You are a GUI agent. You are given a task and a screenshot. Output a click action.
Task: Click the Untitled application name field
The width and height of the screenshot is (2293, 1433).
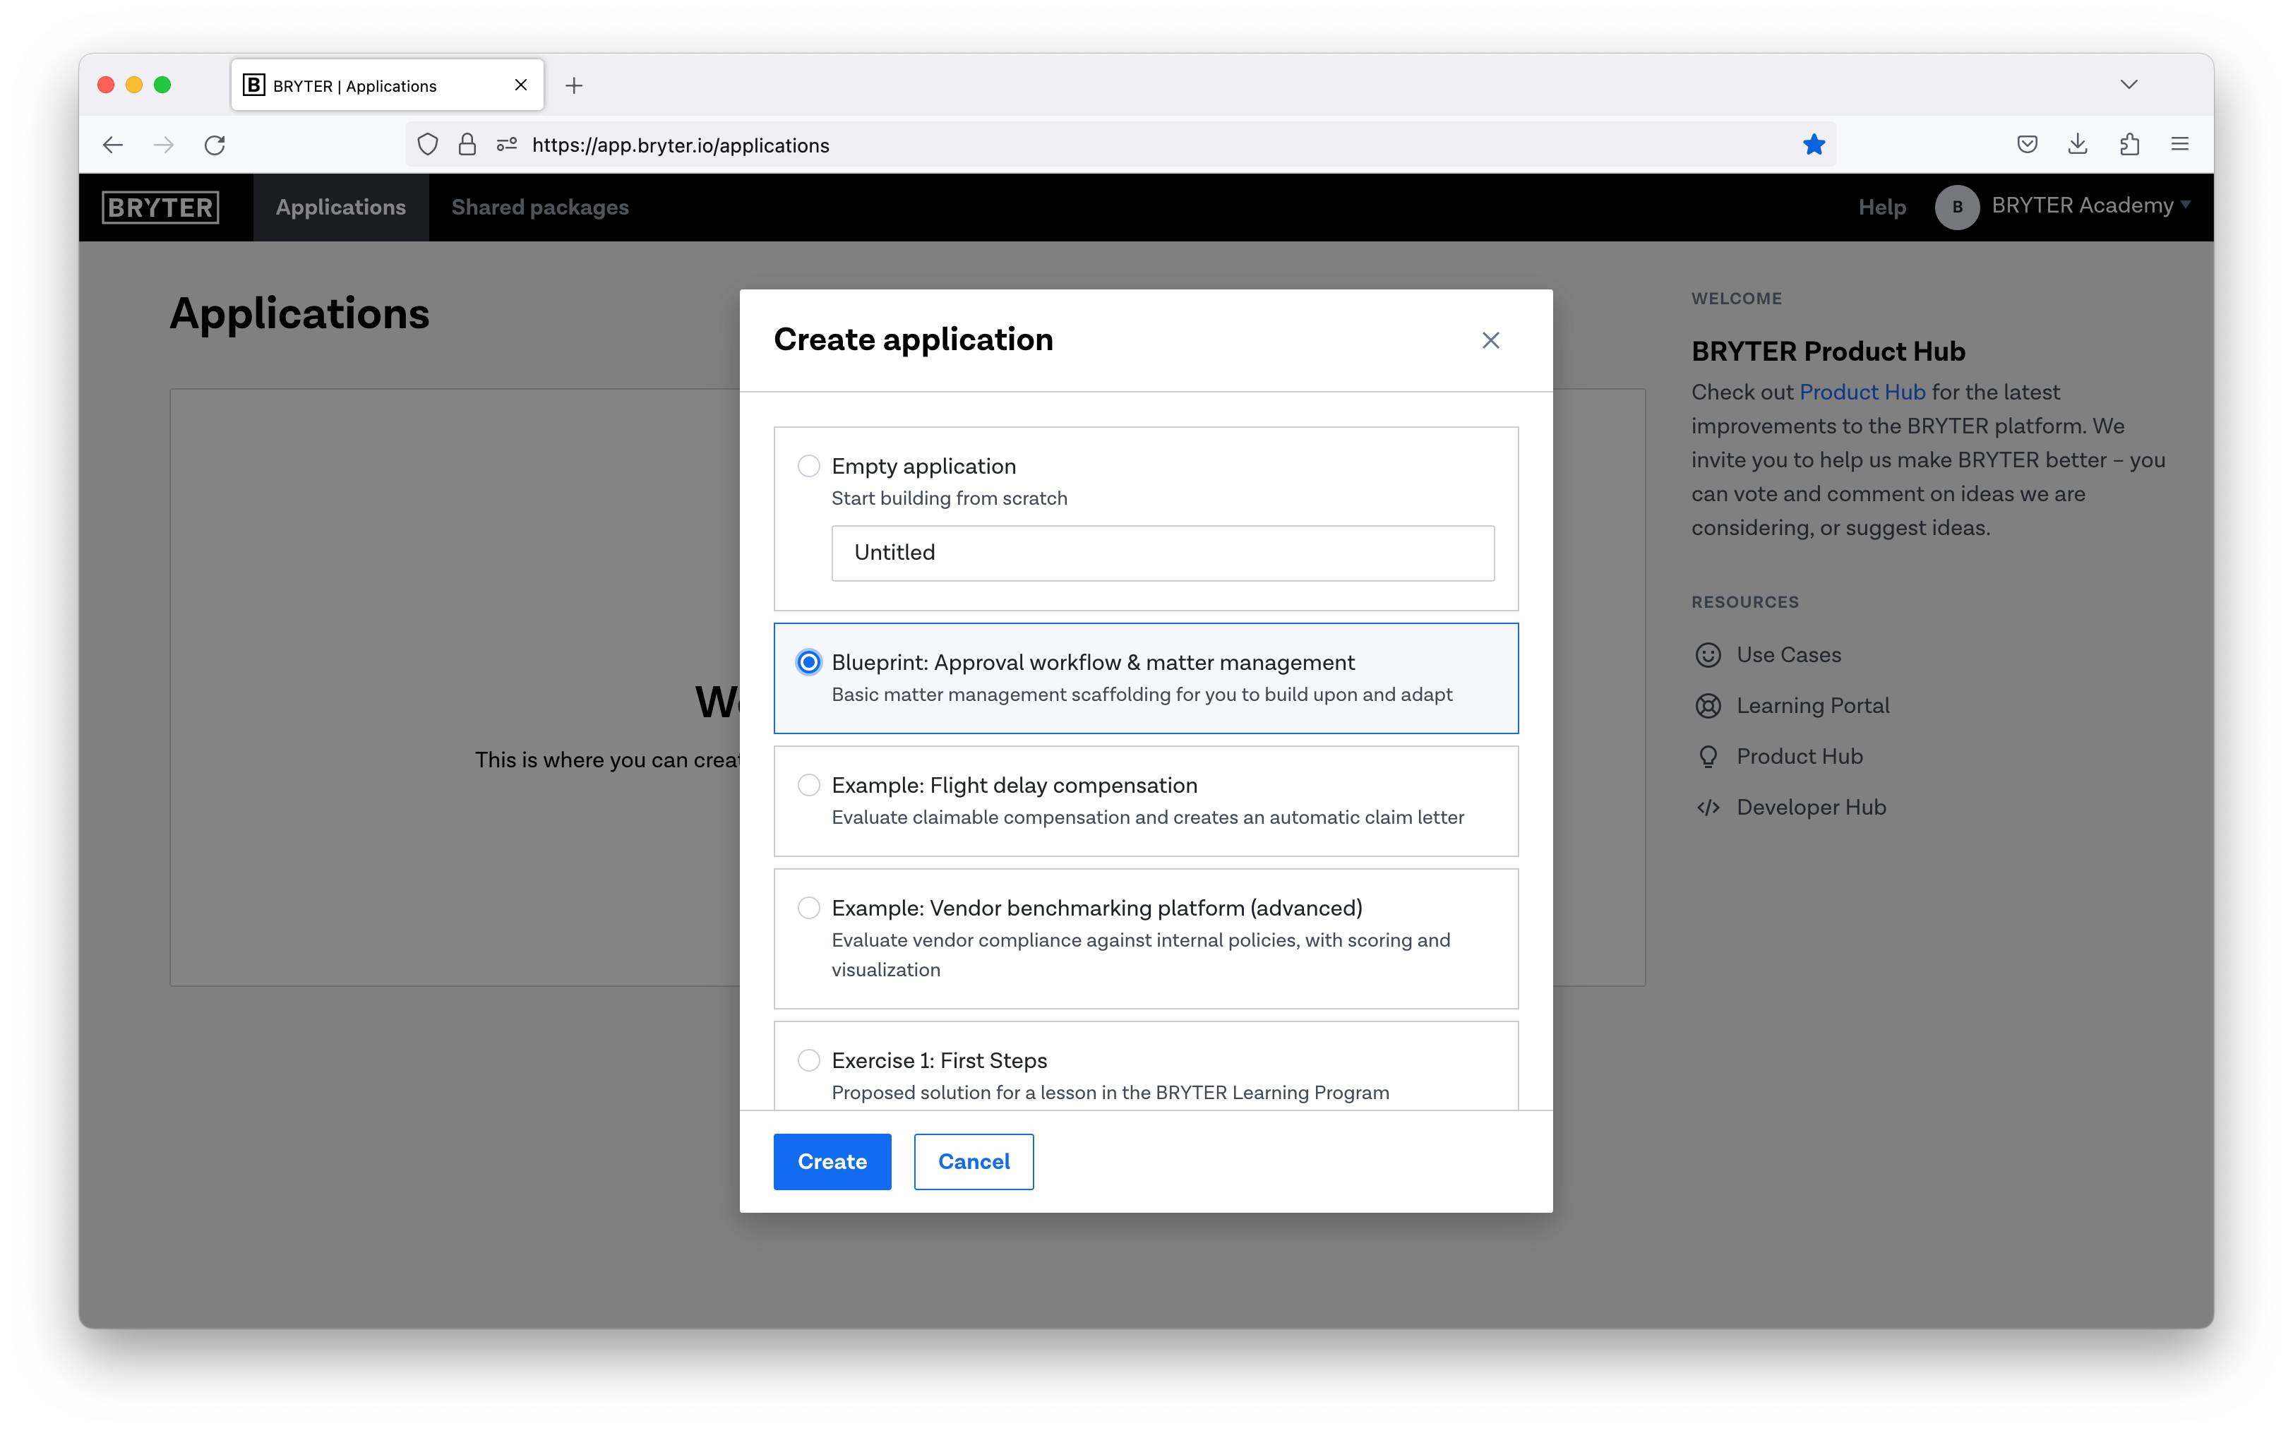(1161, 553)
